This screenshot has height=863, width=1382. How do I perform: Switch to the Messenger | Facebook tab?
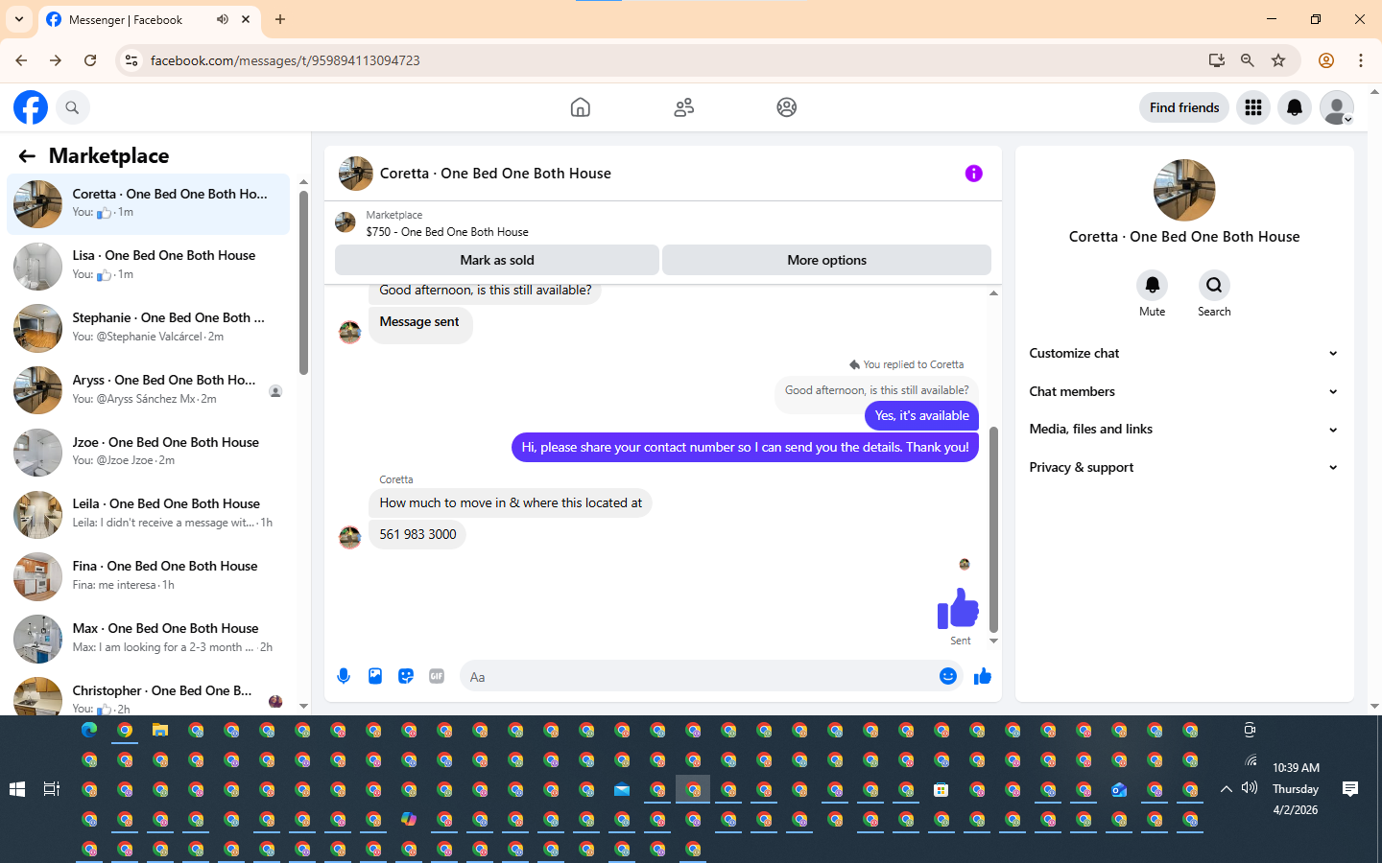[149, 19]
